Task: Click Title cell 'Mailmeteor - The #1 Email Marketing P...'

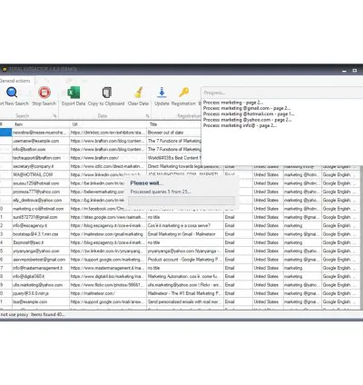Action: tap(185, 293)
